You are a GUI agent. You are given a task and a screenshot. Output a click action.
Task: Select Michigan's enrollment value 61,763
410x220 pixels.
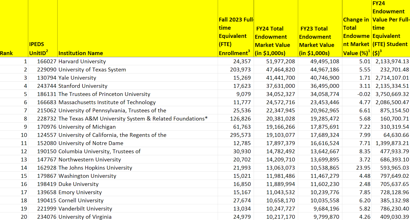[236, 127]
